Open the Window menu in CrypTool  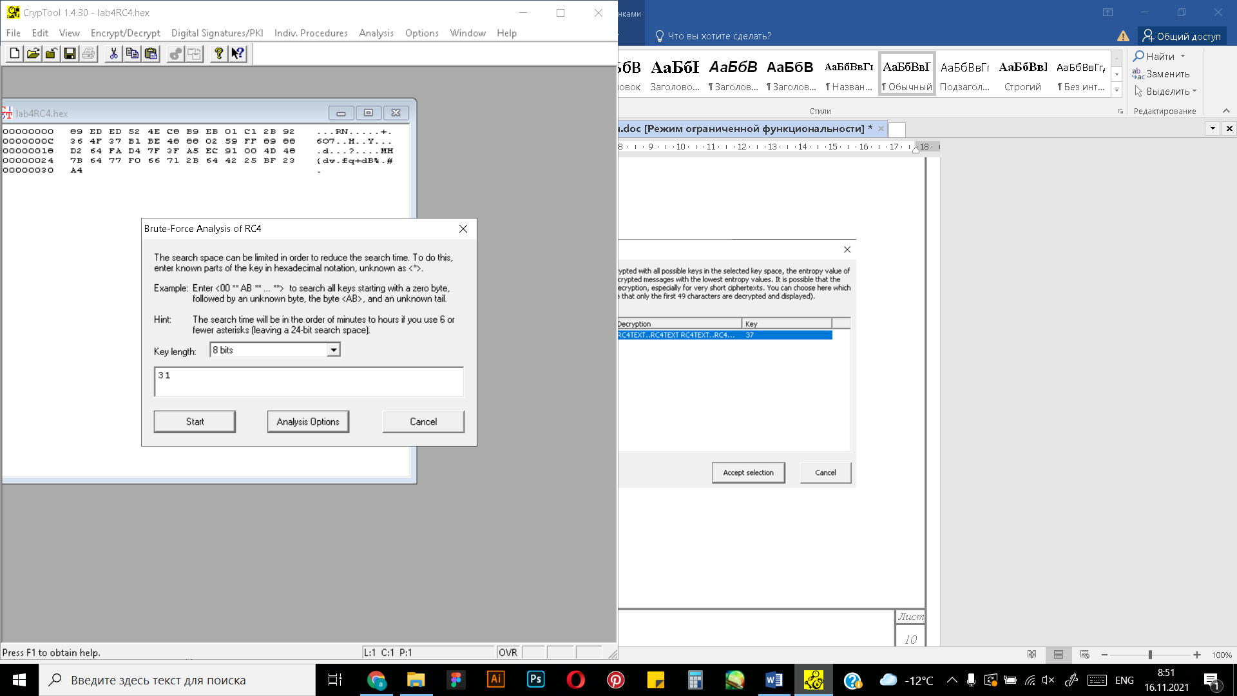click(x=468, y=33)
